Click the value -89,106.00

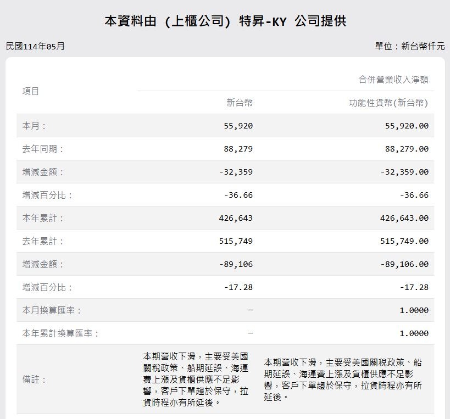pyautogui.click(x=404, y=264)
